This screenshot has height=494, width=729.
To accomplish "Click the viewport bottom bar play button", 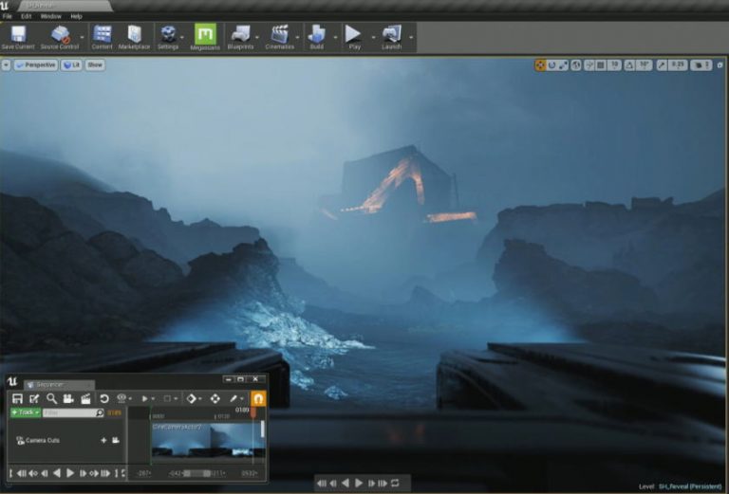I will (x=359, y=484).
